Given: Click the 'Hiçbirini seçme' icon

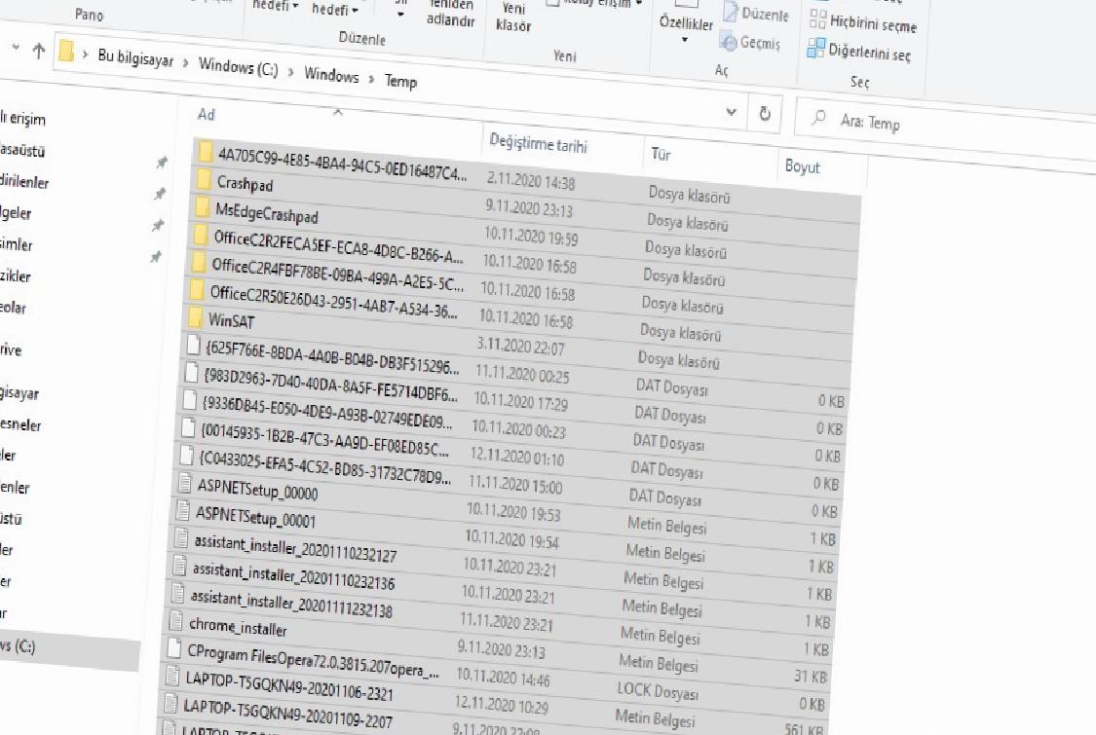Looking at the screenshot, I should click(817, 18).
